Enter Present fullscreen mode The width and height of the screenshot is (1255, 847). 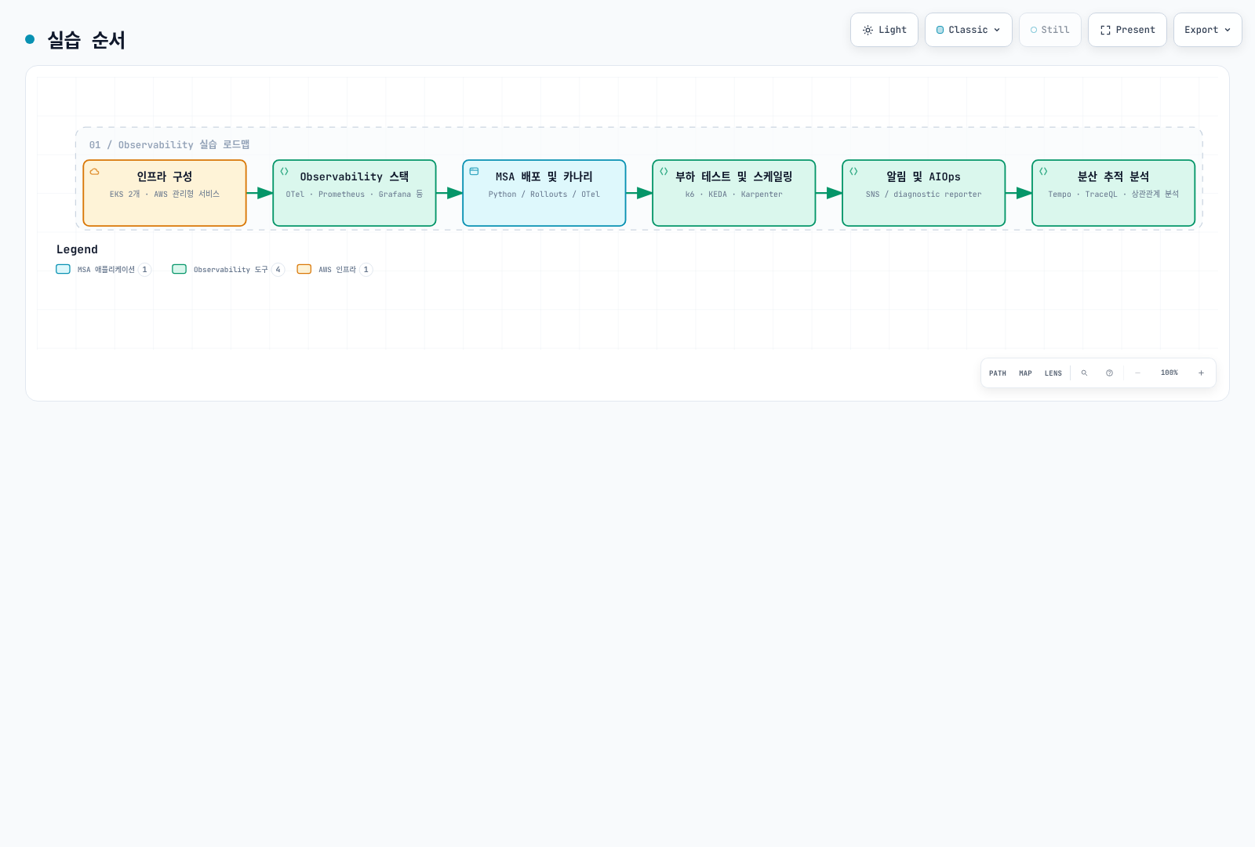pos(1127,30)
